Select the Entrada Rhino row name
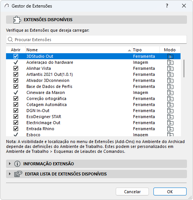 tap(40, 129)
